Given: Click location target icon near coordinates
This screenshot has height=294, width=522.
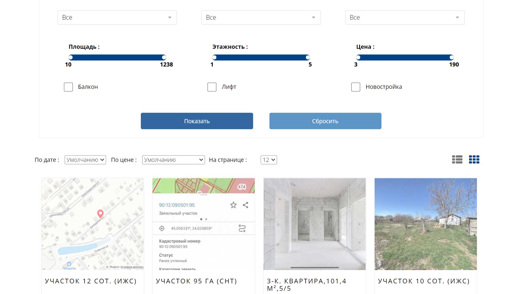Looking at the screenshot, I should [162, 228].
